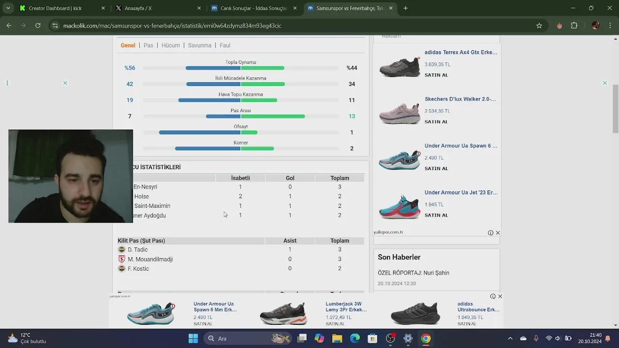
Task: Select the Hücum statistics tab
Action: click(x=171, y=45)
